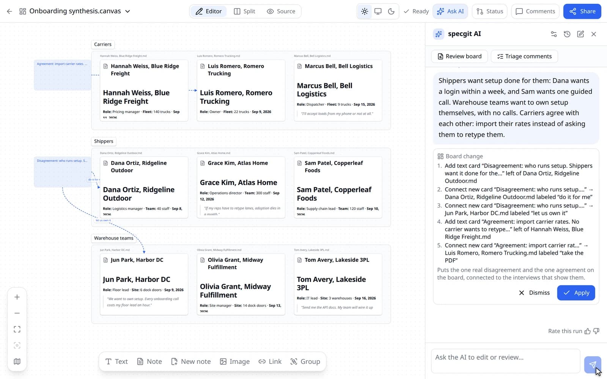Switch to Split view

(244, 11)
